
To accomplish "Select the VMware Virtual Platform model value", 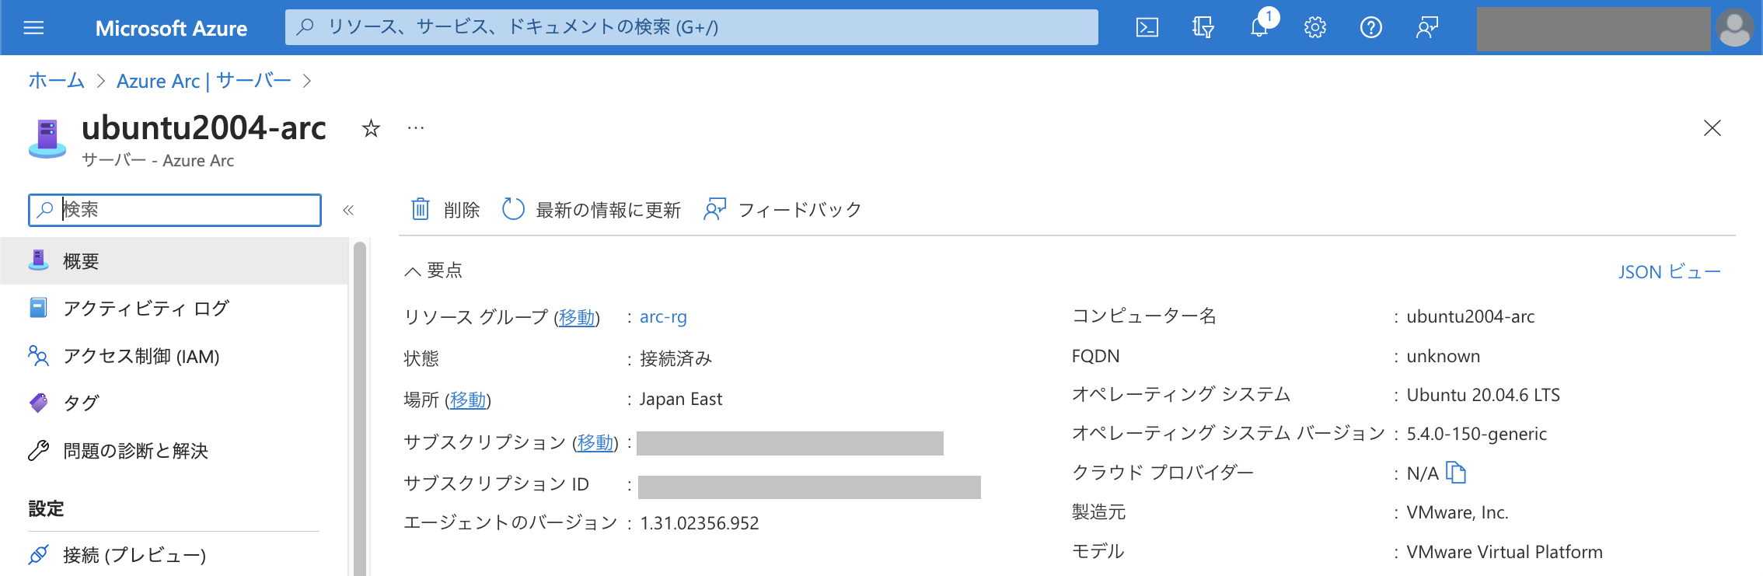I will (x=1505, y=552).
